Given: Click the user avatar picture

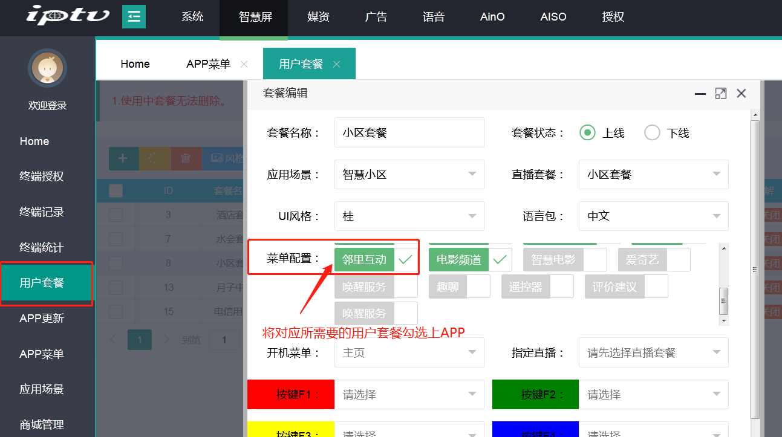Looking at the screenshot, I should click(47, 68).
